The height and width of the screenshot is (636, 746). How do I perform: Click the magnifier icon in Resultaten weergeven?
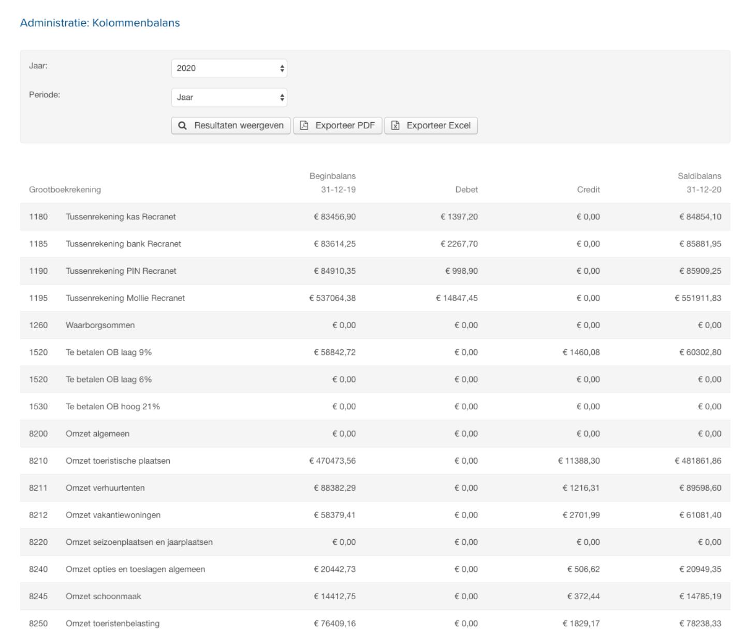point(182,126)
